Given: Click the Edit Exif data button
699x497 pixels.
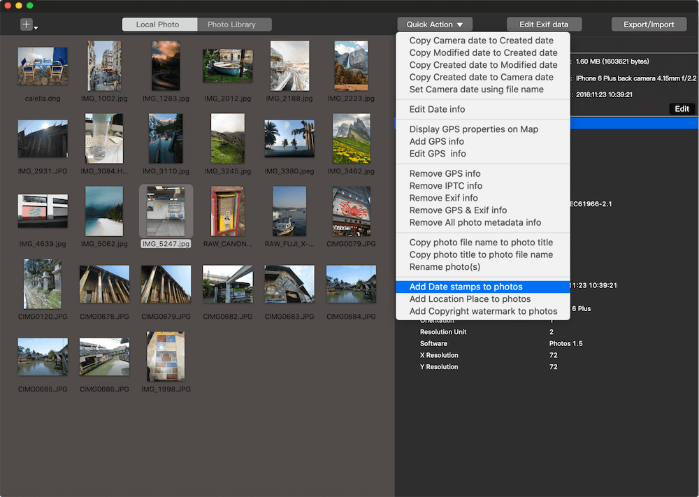Looking at the screenshot, I should [x=544, y=24].
